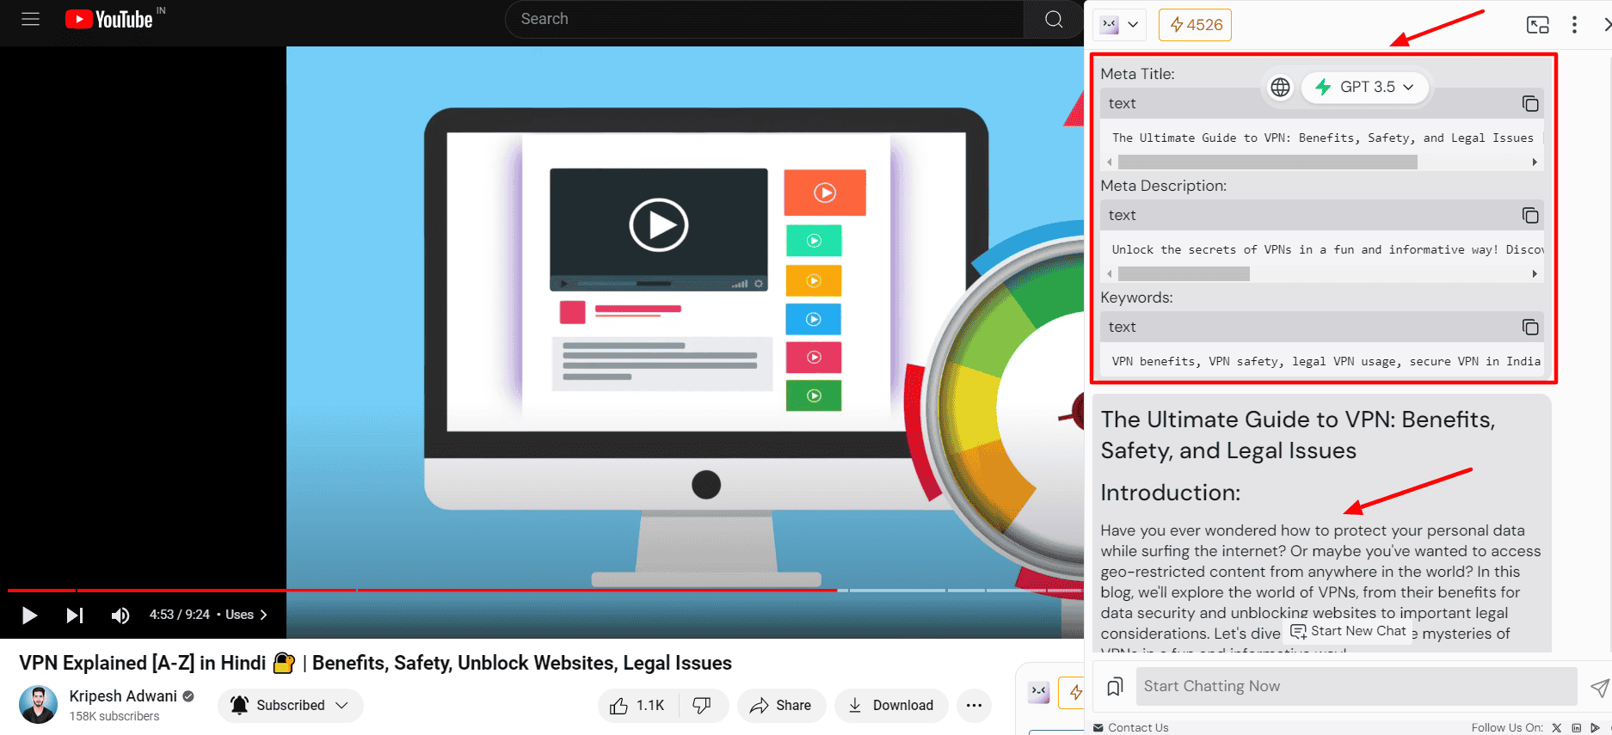Click the Share button

coord(781,706)
